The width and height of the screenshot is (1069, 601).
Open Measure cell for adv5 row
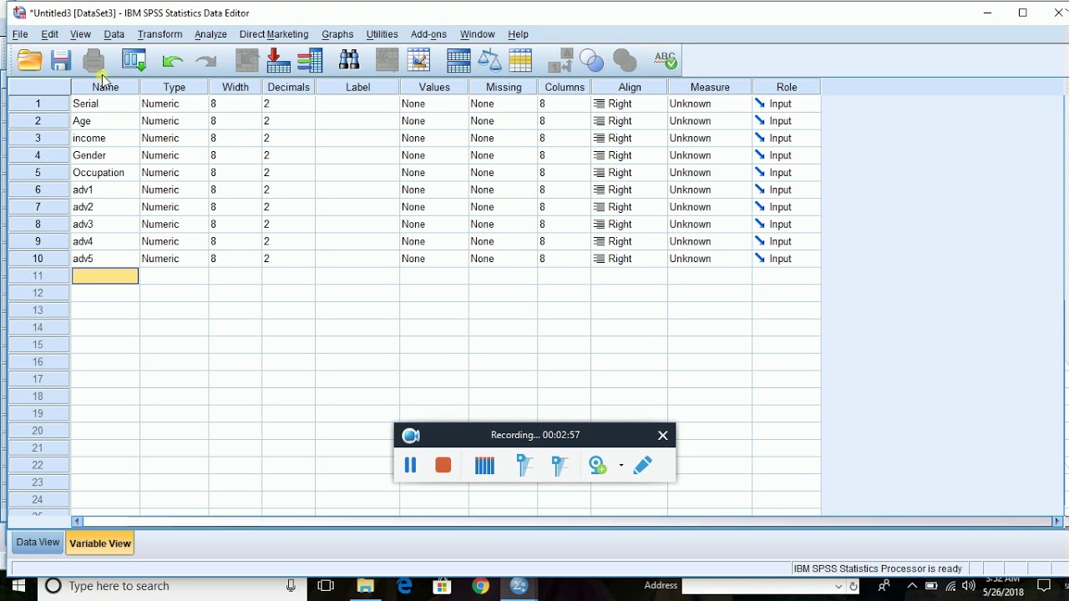point(710,259)
